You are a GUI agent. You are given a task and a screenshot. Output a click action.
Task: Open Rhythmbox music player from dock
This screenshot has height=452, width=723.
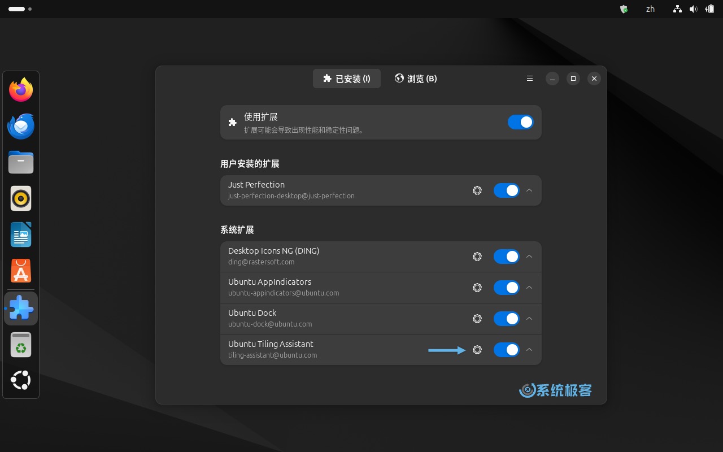click(21, 199)
